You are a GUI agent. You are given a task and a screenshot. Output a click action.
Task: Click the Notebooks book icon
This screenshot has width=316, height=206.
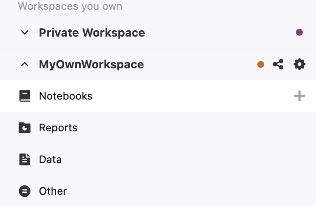(24, 96)
